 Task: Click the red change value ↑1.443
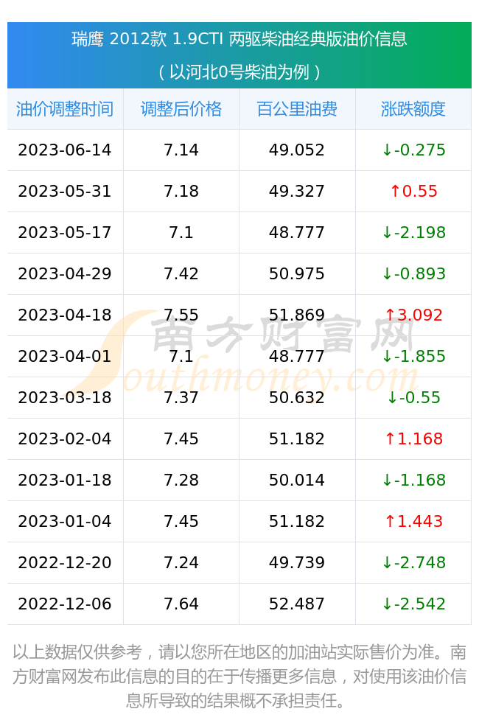click(x=414, y=522)
